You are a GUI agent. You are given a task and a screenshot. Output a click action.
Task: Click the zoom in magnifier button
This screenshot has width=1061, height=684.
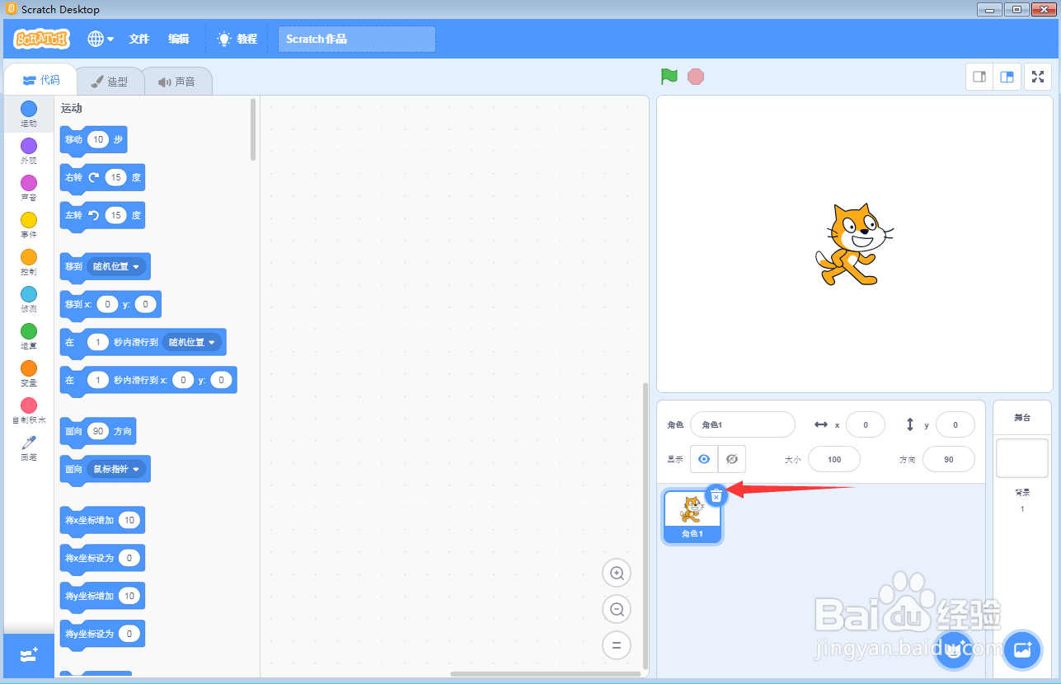[616, 573]
